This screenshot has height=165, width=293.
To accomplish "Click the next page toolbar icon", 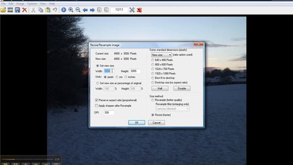I will pos(107,10).
